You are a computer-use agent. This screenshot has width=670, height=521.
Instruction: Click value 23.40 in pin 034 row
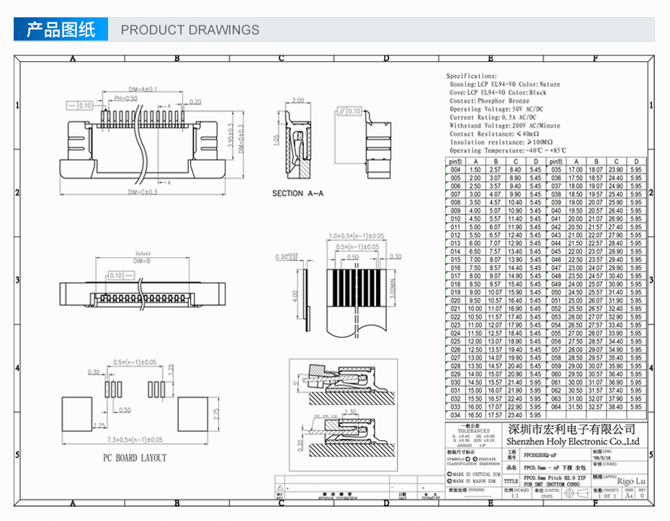515,415
